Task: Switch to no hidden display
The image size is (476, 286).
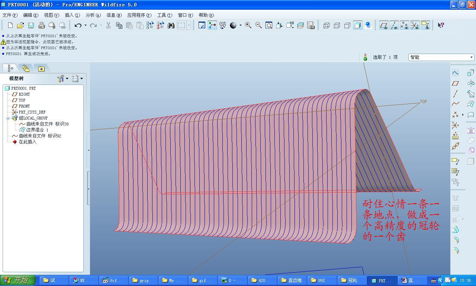Action: pyautogui.click(x=347, y=25)
